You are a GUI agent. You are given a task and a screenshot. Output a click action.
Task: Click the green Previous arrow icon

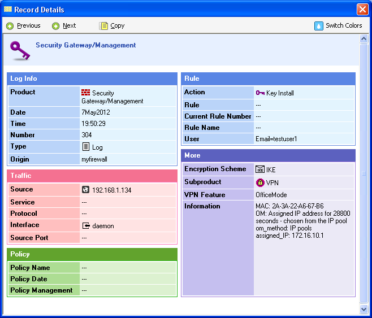click(x=10, y=26)
